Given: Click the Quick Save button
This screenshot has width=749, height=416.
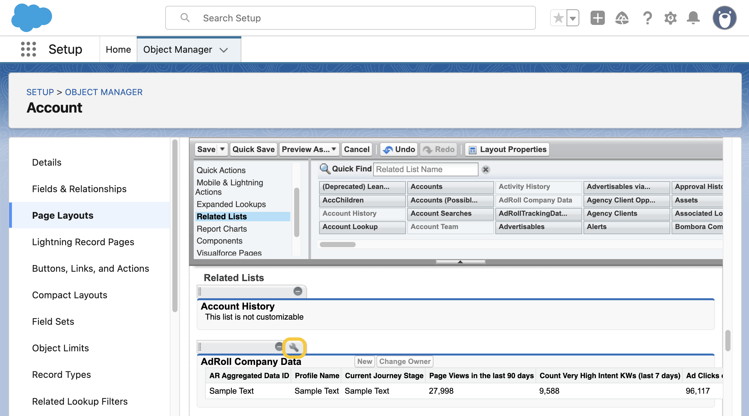Looking at the screenshot, I should (x=253, y=149).
